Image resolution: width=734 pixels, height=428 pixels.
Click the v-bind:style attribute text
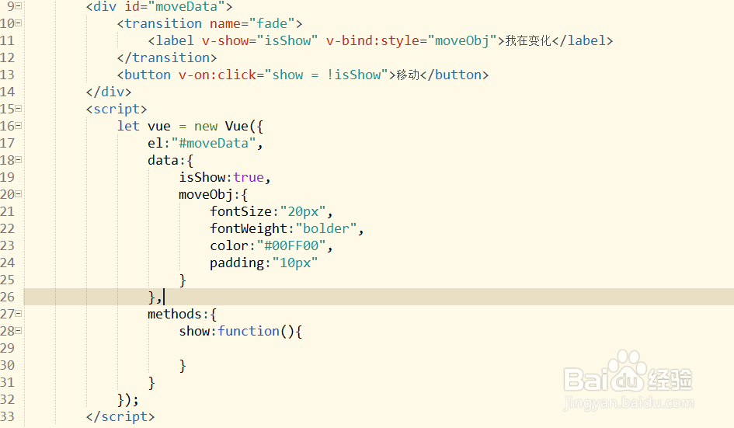tap(373, 40)
